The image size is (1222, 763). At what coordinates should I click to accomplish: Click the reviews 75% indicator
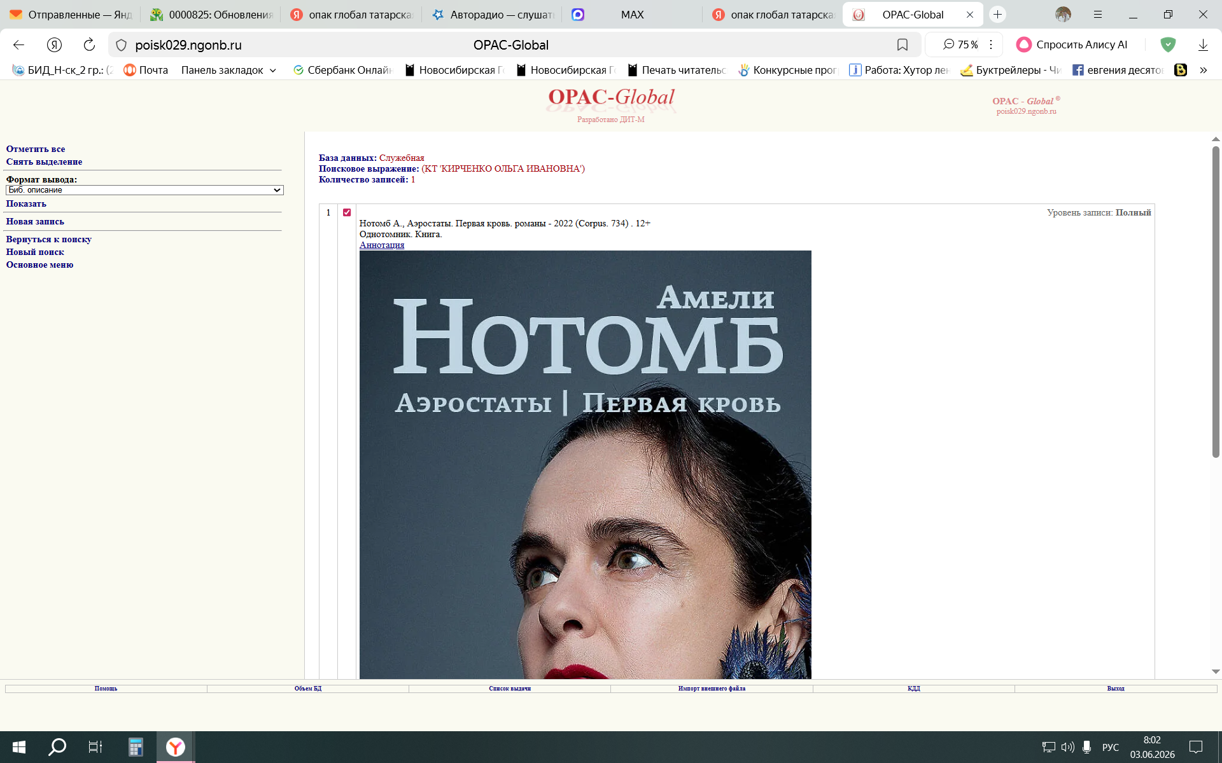(x=960, y=45)
